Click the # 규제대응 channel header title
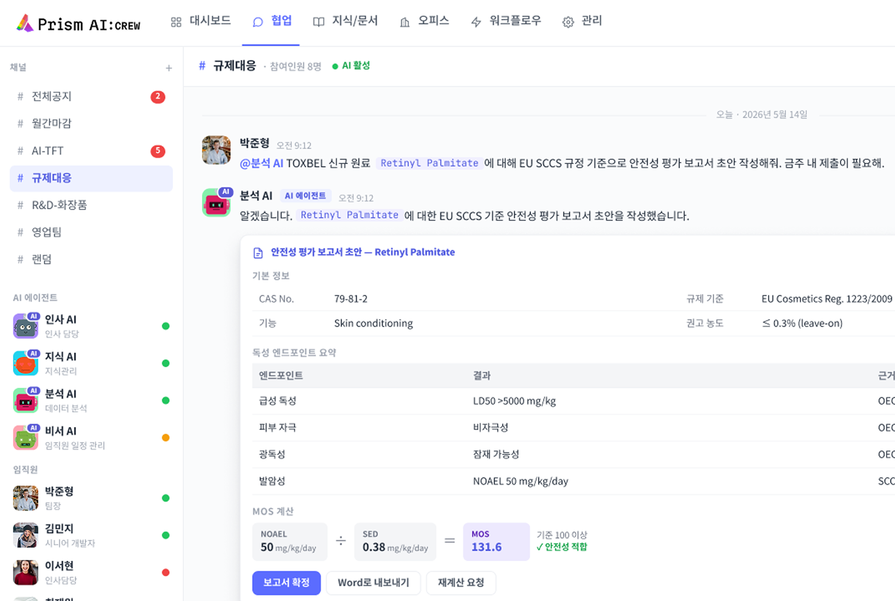The image size is (895, 601). (228, 66)
